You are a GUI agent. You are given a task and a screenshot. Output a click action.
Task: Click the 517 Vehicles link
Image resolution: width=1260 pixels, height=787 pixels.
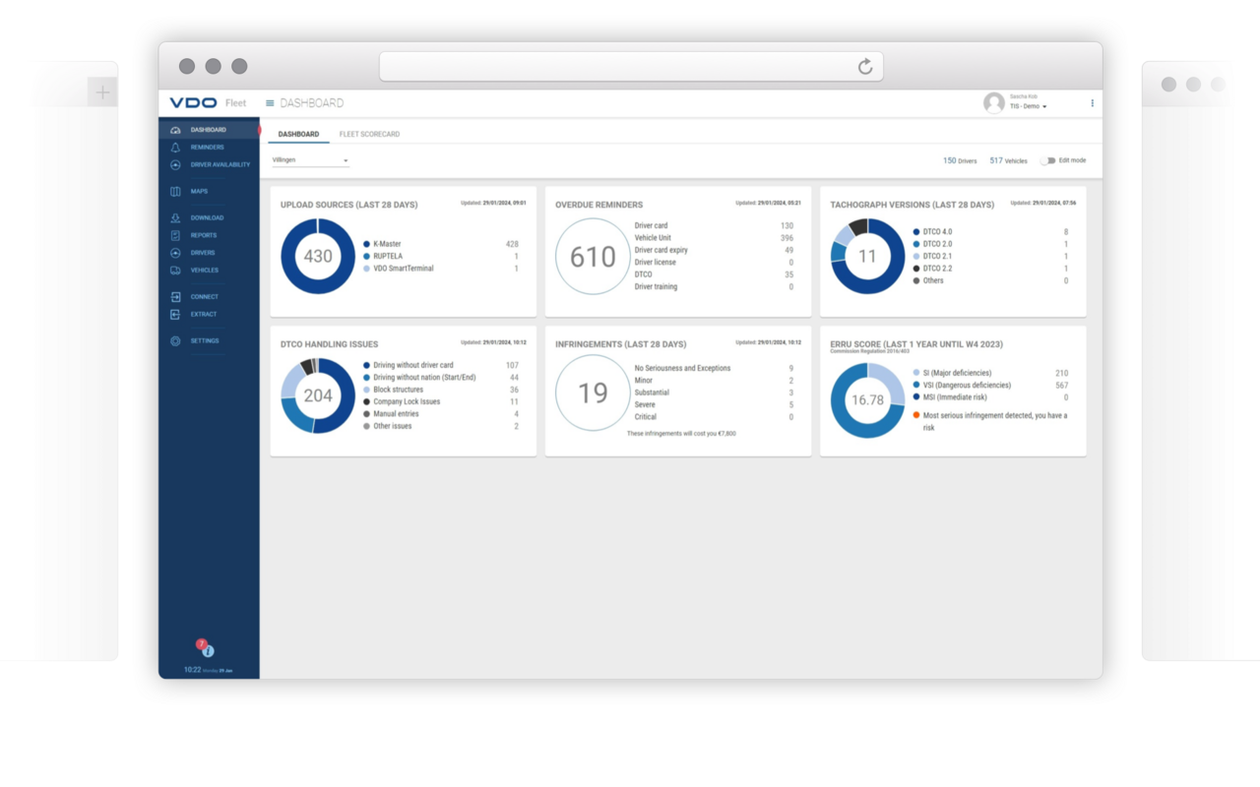pos(1008,160)
